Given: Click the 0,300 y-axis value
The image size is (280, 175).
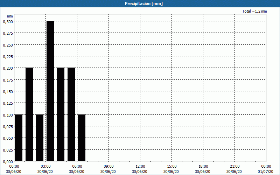Looking at the screenshot, I should coord(8,22).
